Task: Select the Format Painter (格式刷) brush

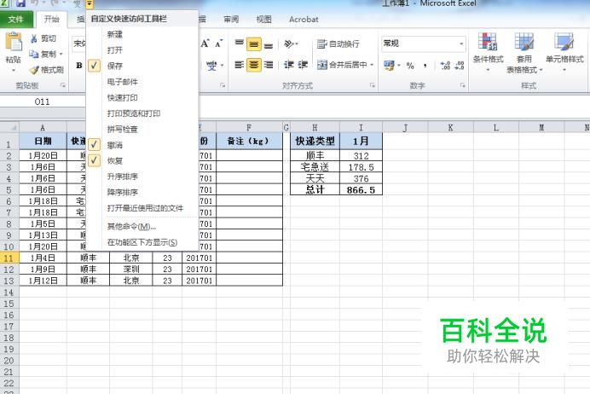Action: tap(47, 70)
